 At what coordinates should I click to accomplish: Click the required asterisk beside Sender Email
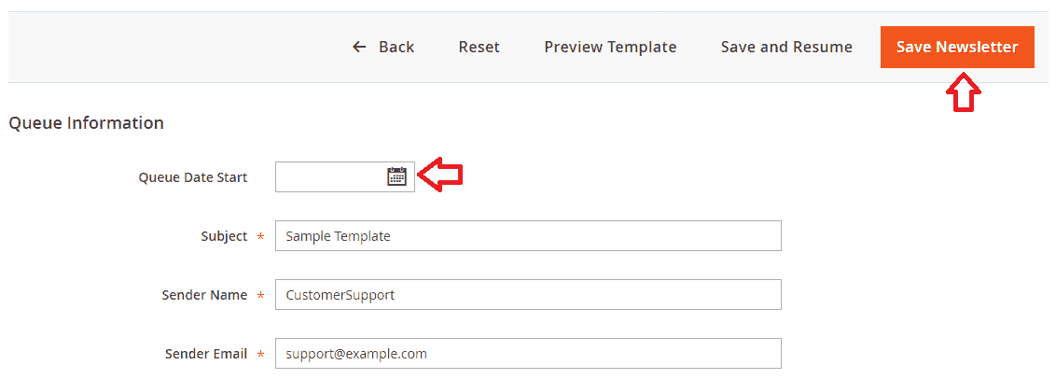coord(260,354)
